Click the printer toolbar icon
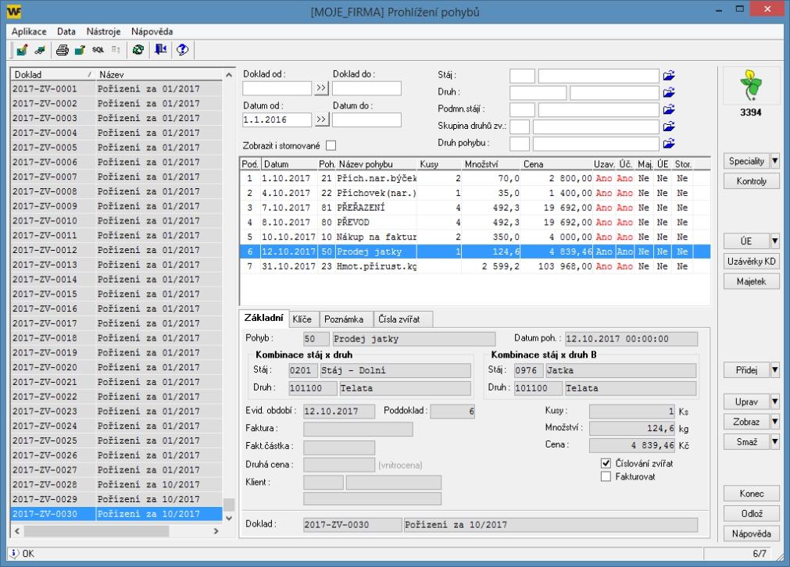The image size is (790, 567). click(62, 50)
